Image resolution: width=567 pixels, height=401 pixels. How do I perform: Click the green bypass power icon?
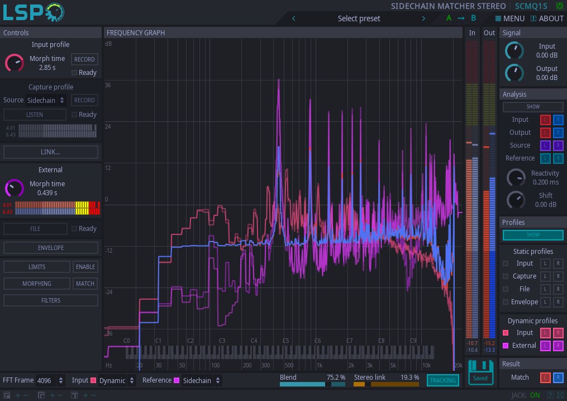(x=559, y=6)
